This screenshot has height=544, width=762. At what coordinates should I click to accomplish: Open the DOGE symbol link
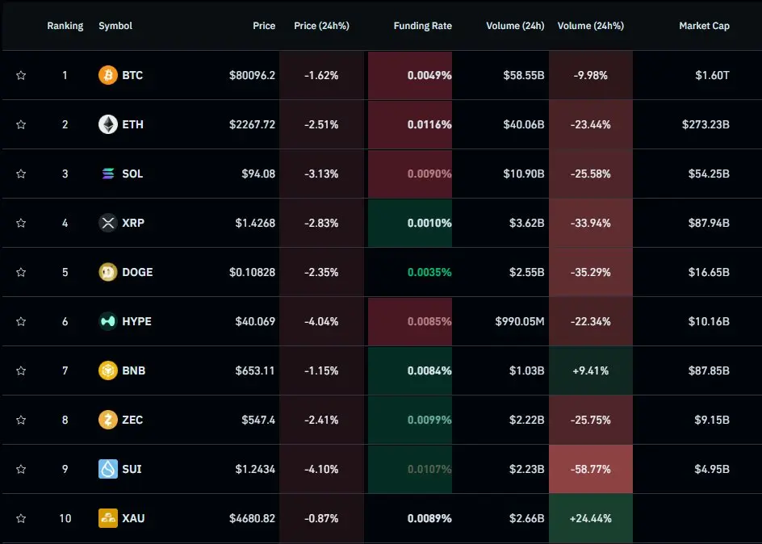point(137,272)
